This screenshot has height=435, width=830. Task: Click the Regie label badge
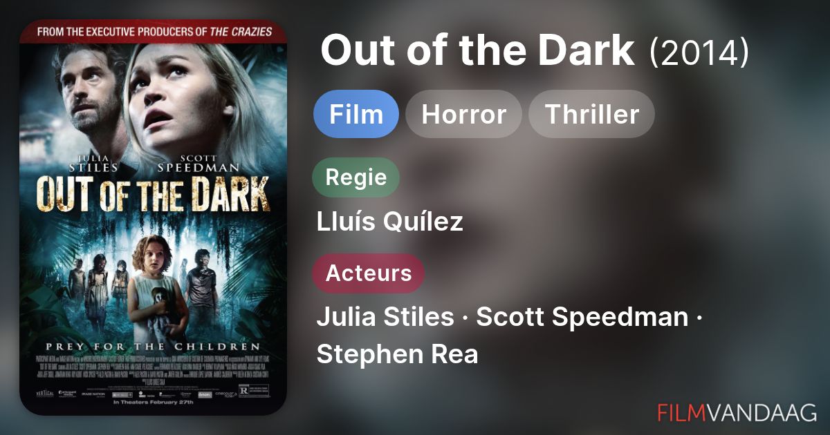point(356,177)
